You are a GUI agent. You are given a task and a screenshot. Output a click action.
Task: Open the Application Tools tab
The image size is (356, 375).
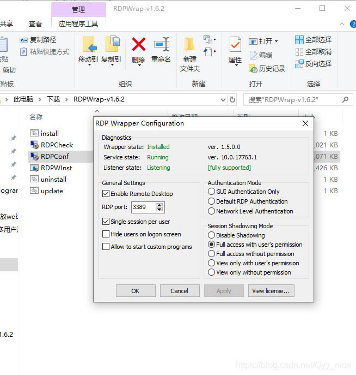click(78, 23)
